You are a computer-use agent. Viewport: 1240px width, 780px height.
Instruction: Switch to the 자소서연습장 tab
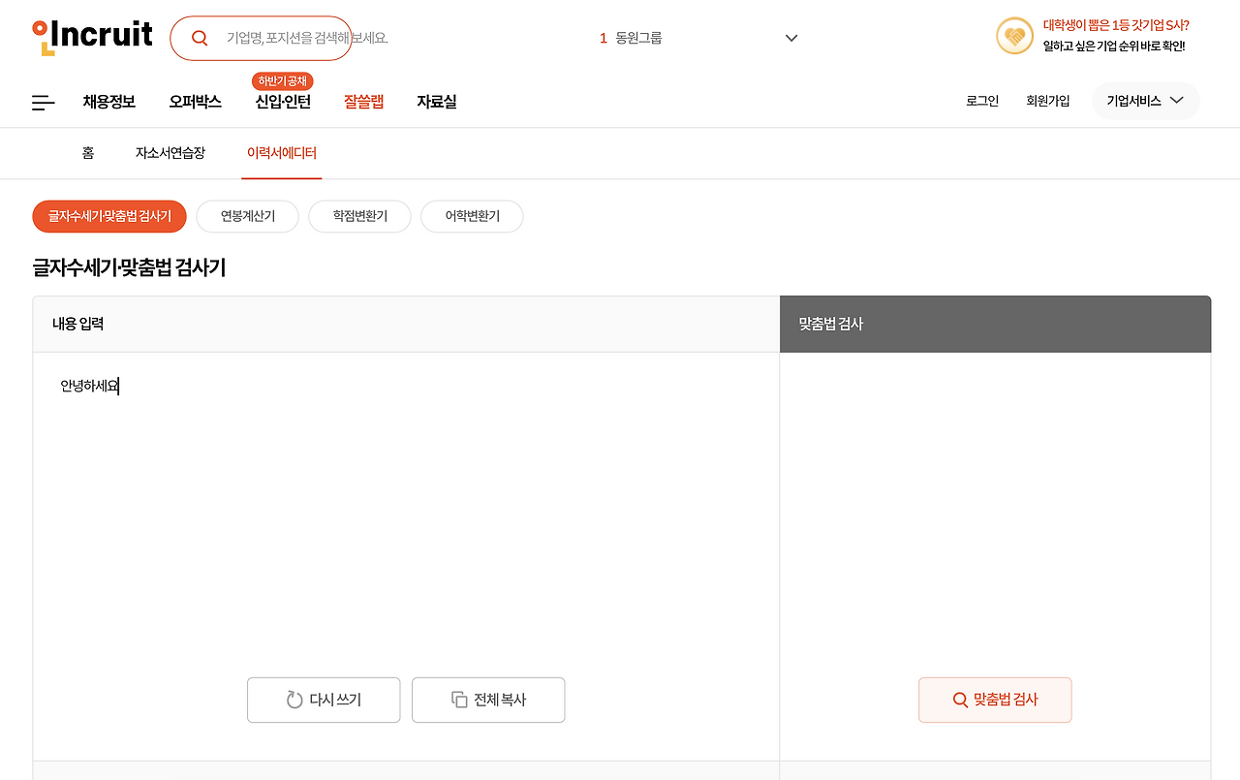pos(170,153)
